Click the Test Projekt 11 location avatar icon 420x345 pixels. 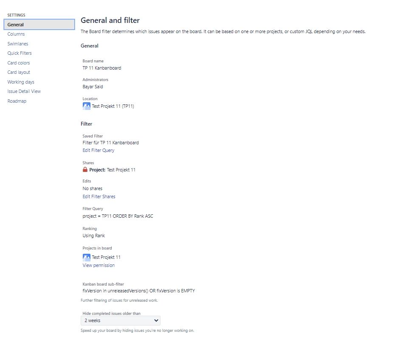[x=87, y=106]
